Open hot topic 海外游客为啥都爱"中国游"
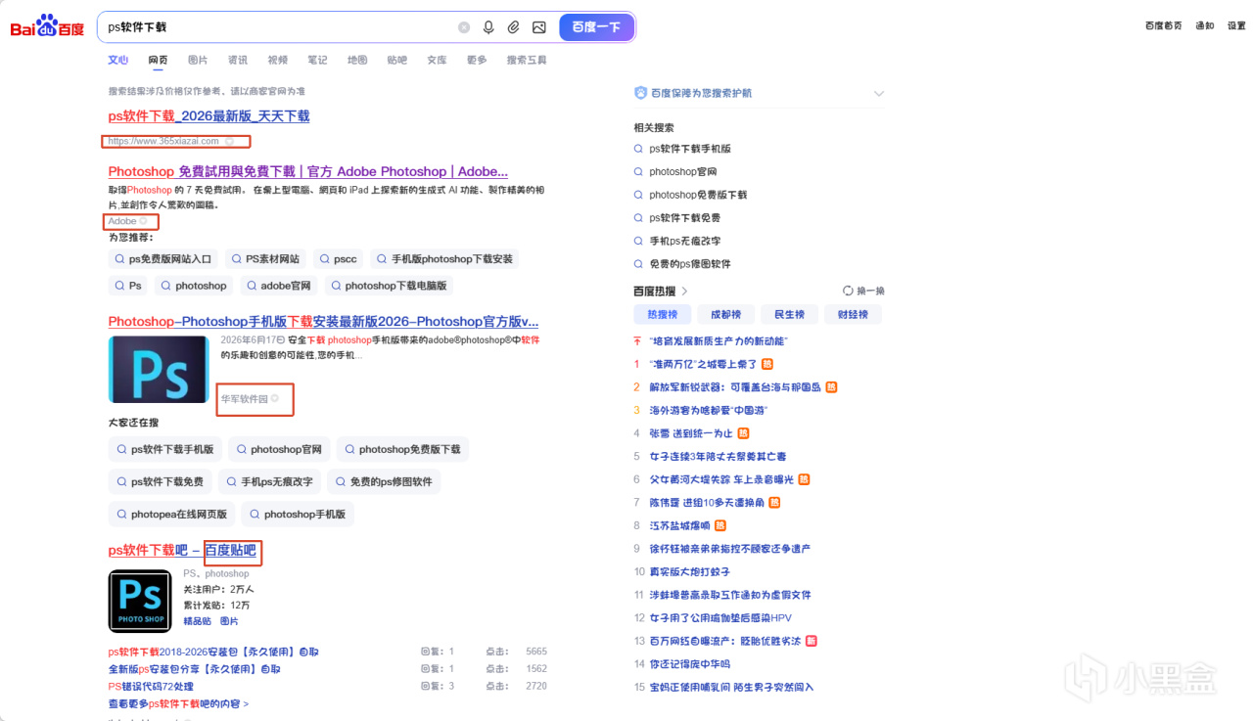This screenshot has width=1253, height=721. tap(709, 410)
